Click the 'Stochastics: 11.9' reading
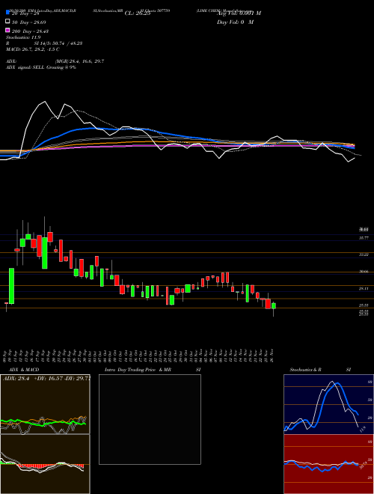The image size is (374, 494). pos(23,37)
